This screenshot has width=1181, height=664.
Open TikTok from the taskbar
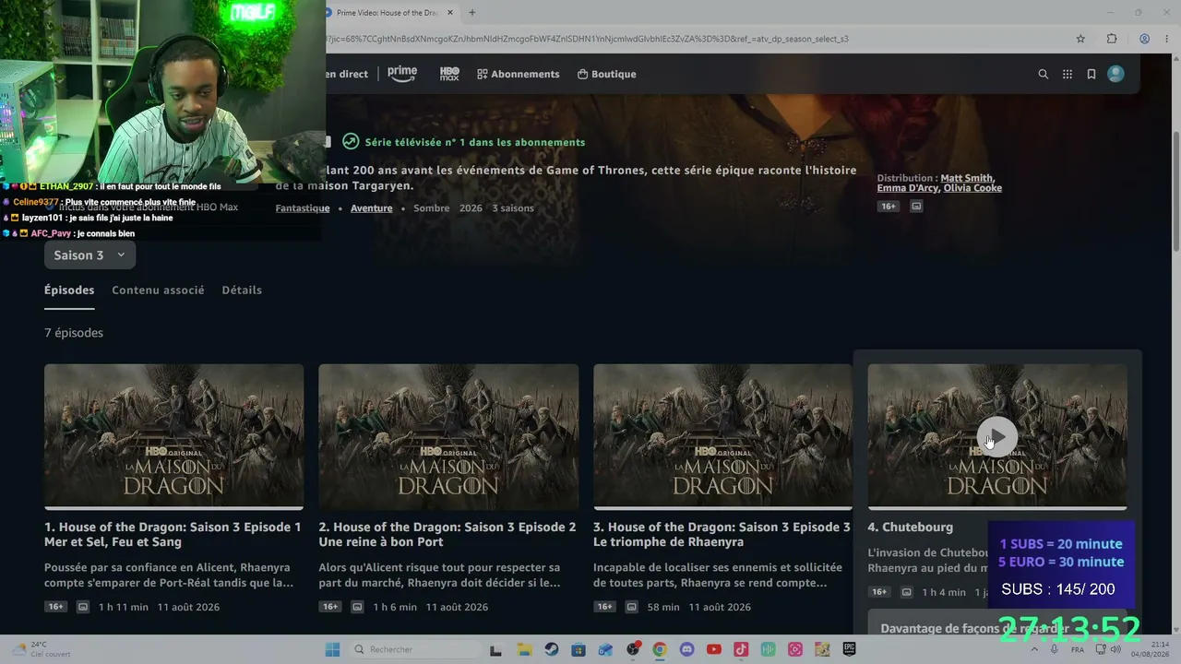[x=741, y=649]
